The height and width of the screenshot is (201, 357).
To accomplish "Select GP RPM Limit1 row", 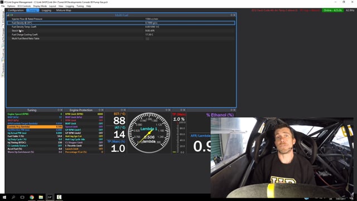I will click(84, 130).
